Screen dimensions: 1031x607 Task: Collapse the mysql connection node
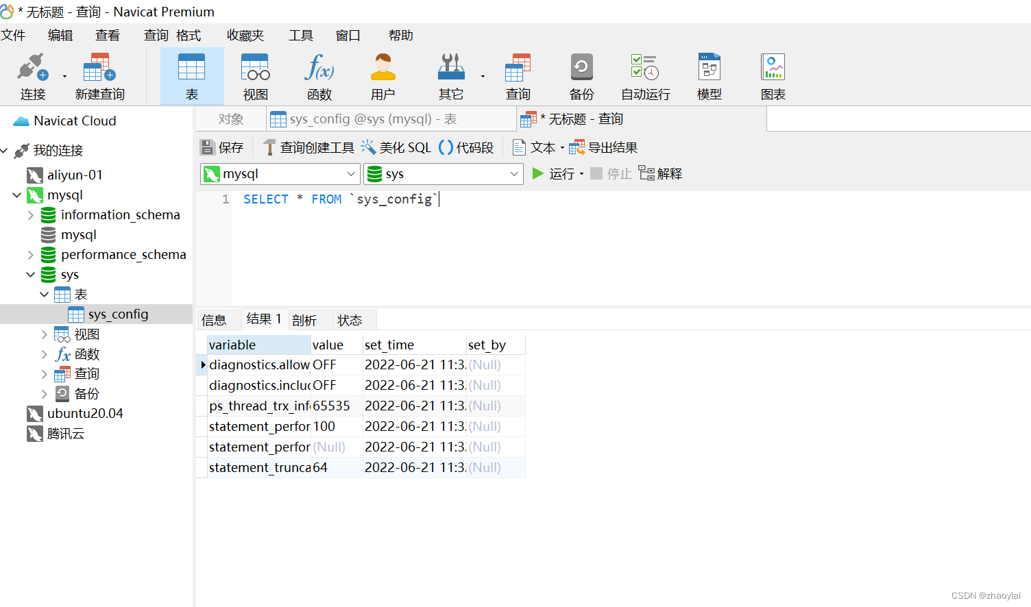[17, 195]
